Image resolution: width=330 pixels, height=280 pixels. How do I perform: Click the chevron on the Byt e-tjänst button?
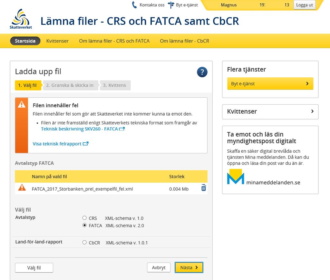click(x=307, y=83)
